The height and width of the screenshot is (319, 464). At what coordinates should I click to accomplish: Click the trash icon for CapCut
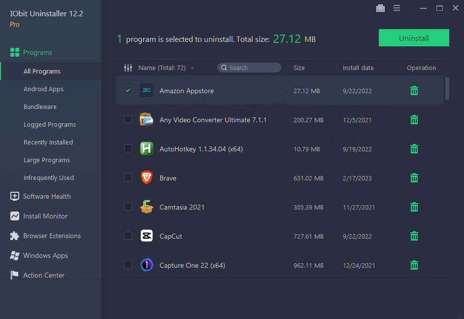[x=414, y=236]
